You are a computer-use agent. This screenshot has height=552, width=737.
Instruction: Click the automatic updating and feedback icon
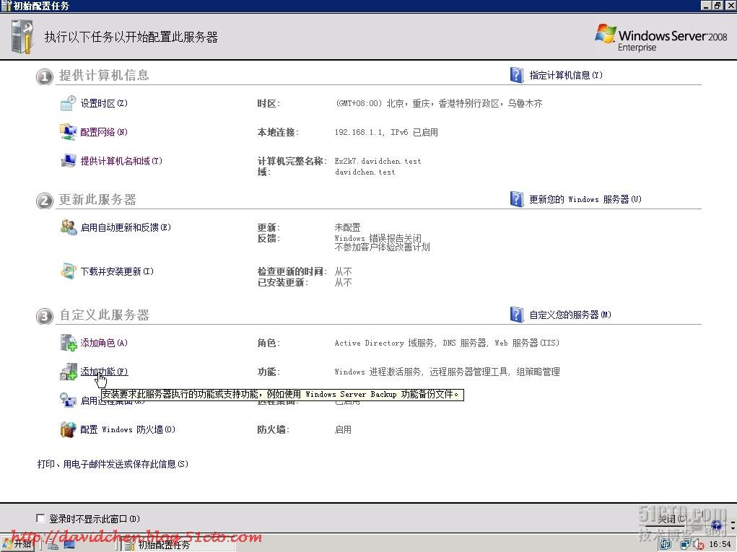(68, 227)
